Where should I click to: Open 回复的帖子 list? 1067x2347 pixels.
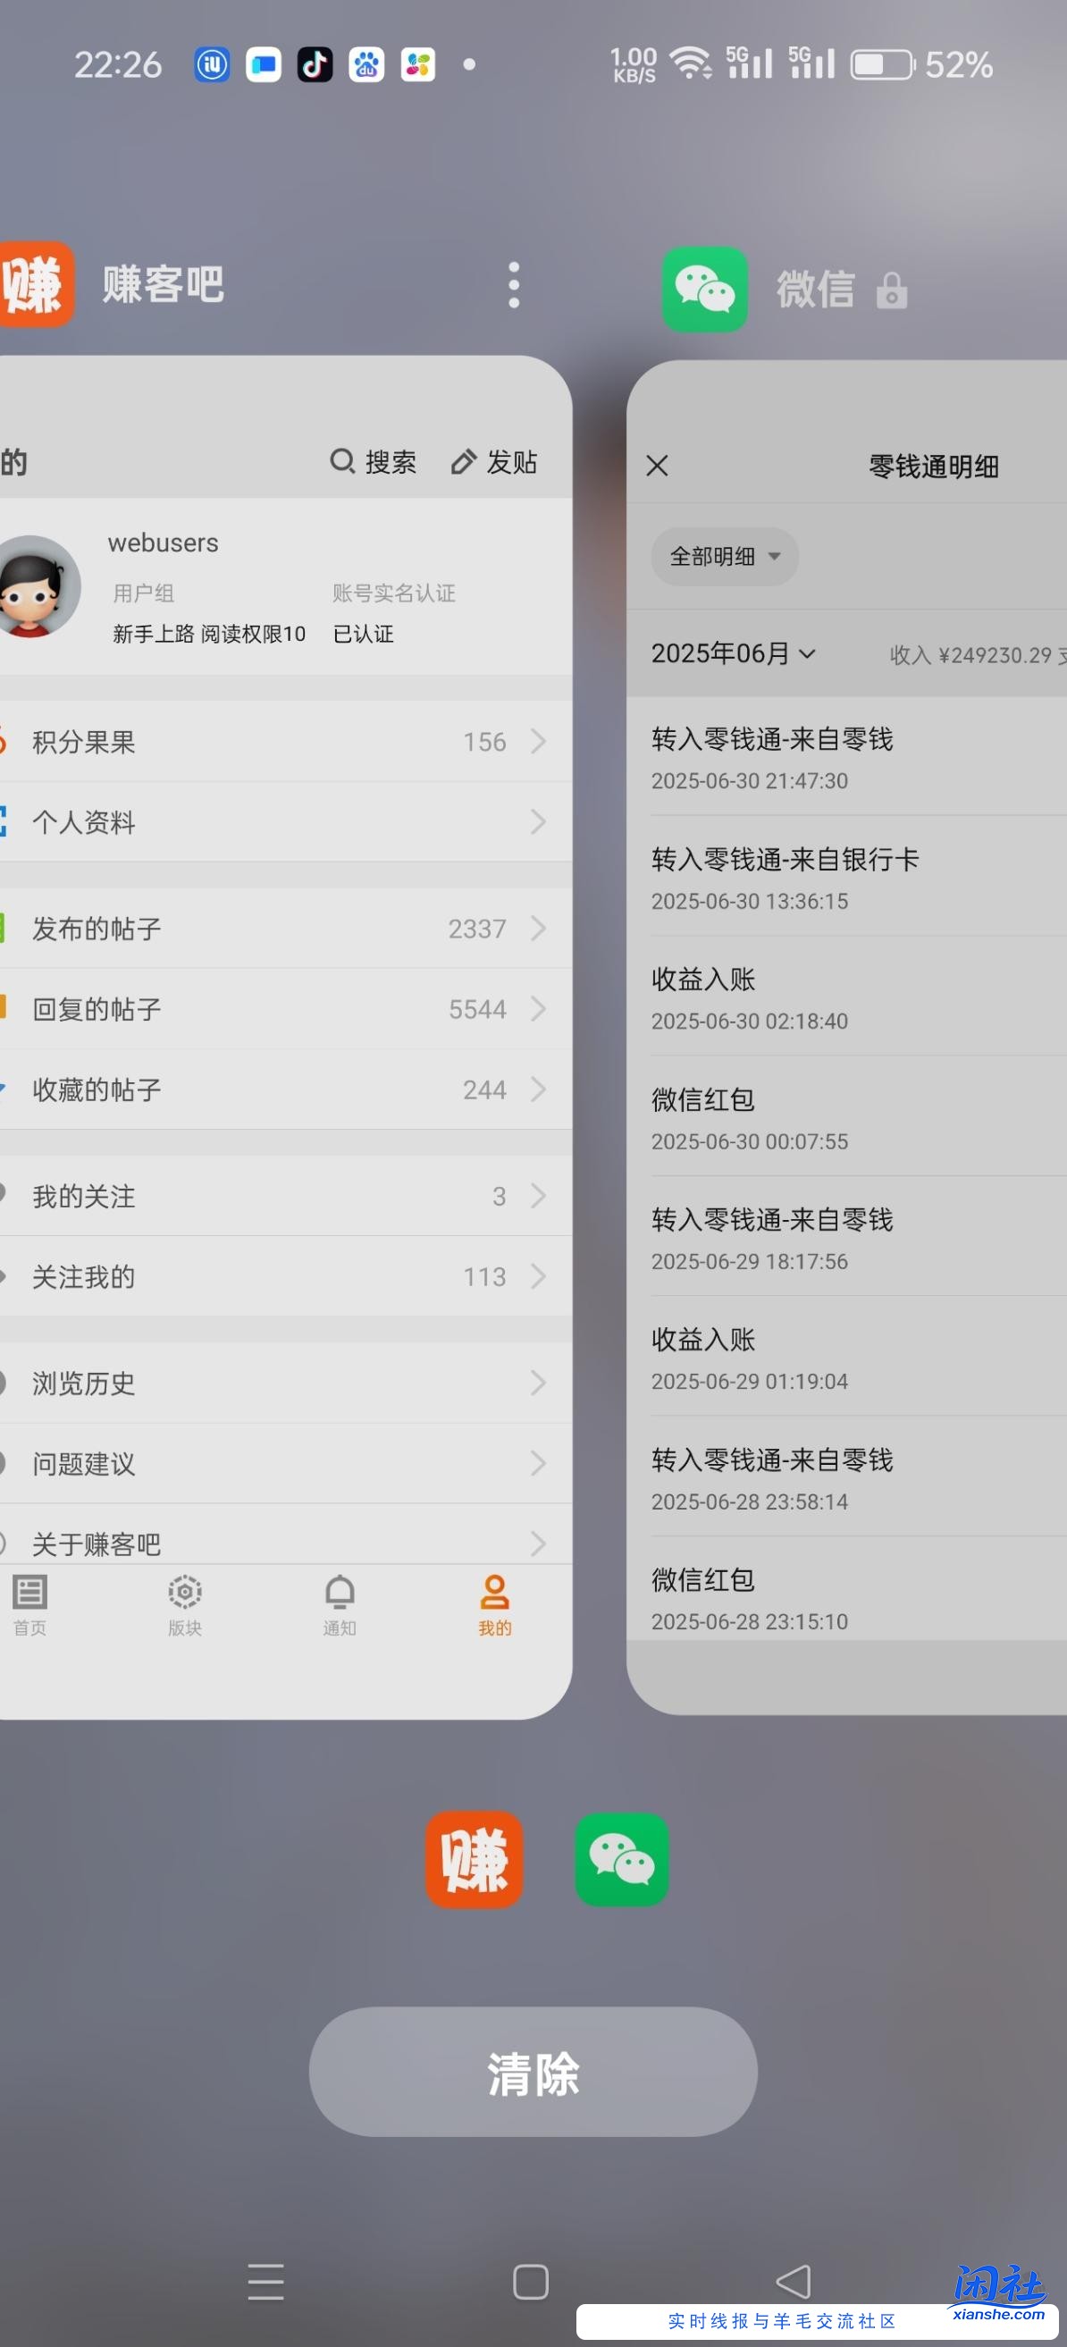point(286,1008)
